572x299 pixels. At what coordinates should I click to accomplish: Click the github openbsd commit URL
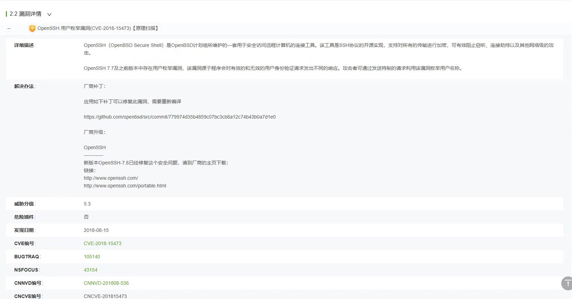click(x=180, y=117)
